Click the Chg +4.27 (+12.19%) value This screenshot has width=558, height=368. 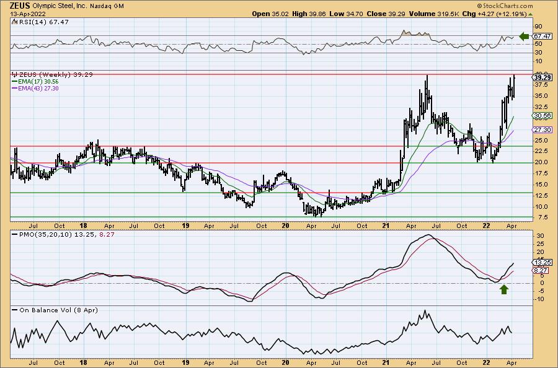click(x=494, y=14)
